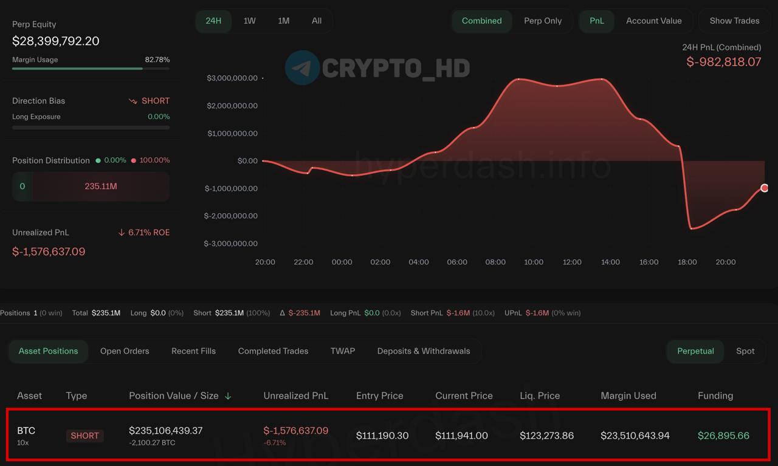The width and height of the screenshot is (778, 466).
Task: Select the 1M time range
Action: pyautogui.click(x=283, y=21)
